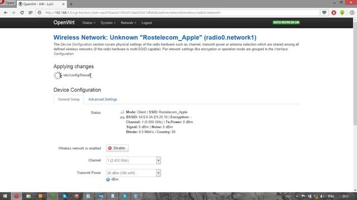Click the browser forward arrow
Image resolution: width=357 pixels, height=200 pixels.
point(13,13)
